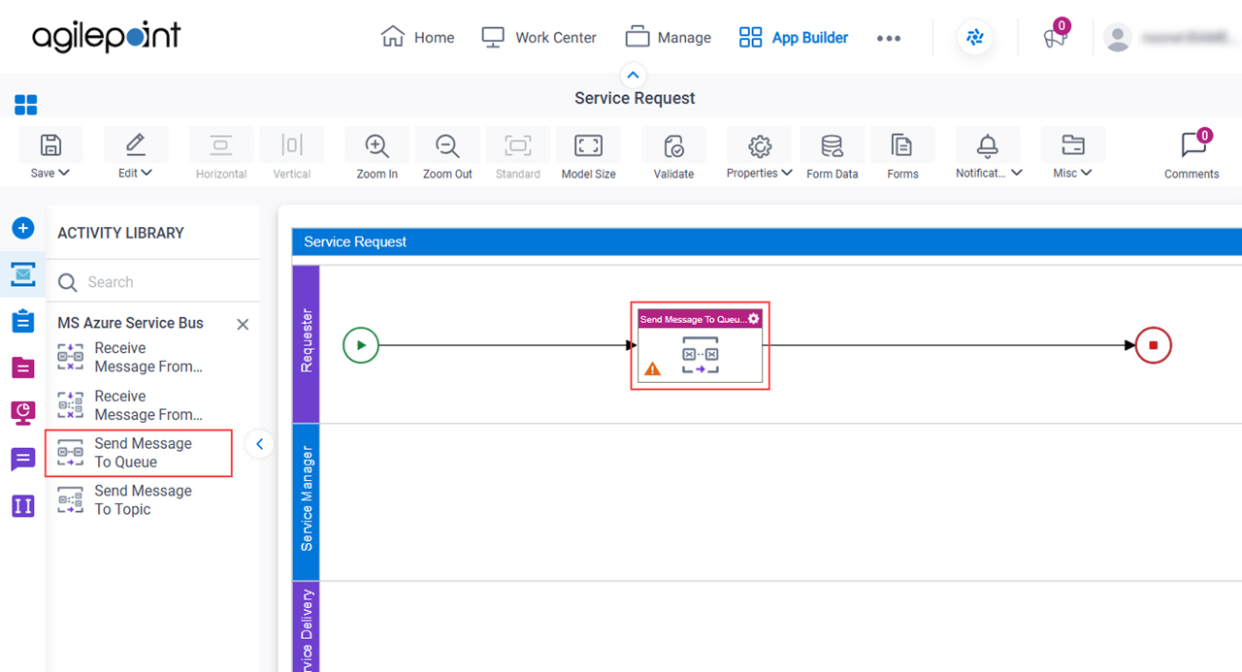Open the Forms toolbar icon
This screenshot has height=672, width=1242.
pos(902,145)
